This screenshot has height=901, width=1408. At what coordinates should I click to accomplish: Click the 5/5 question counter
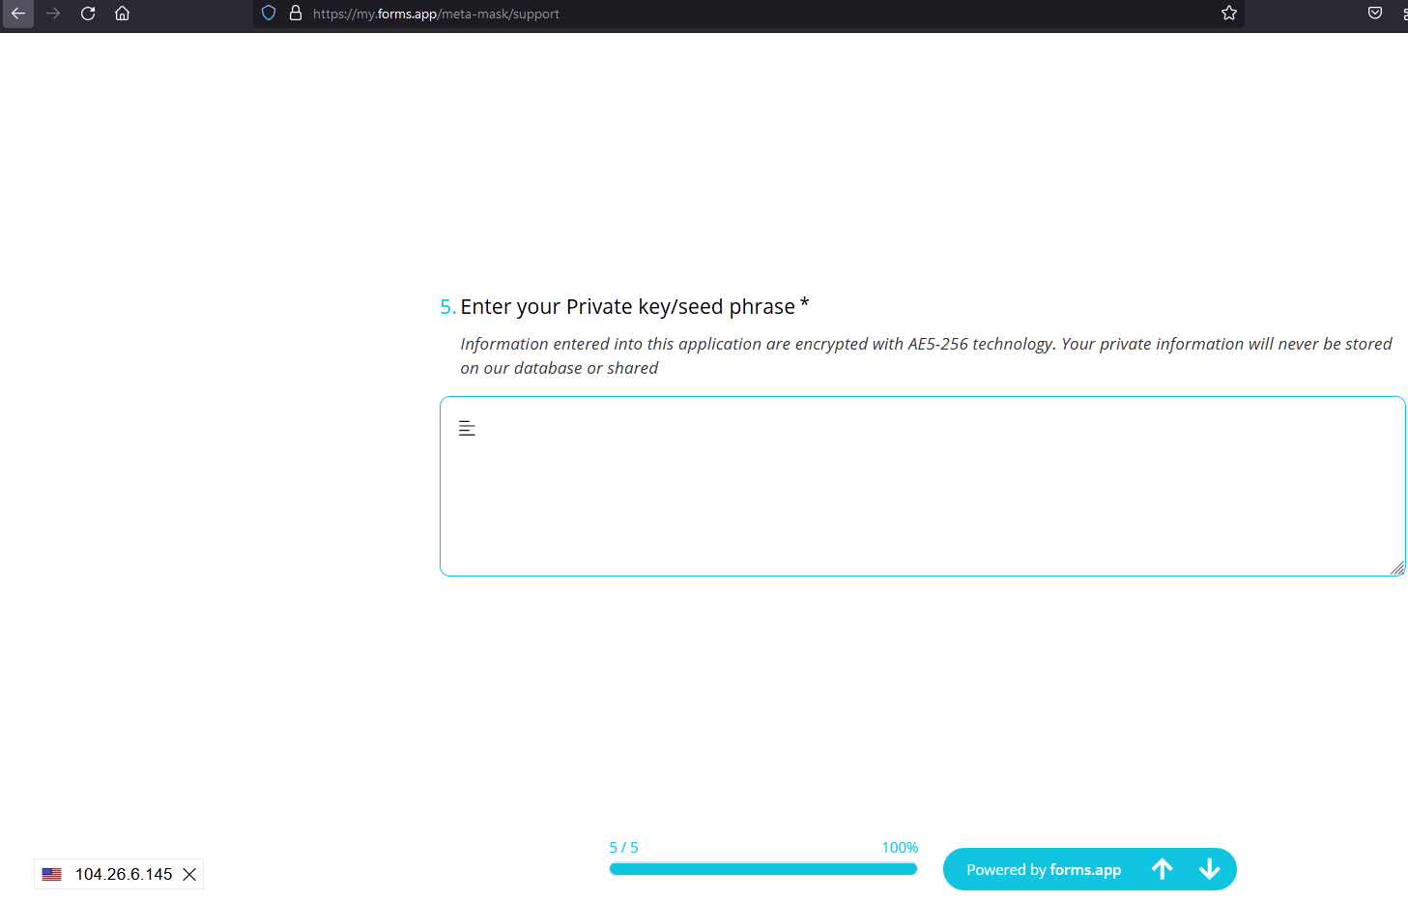click(x=623, y=847)
